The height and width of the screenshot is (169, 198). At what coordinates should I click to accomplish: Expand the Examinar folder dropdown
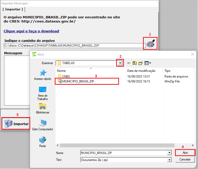point(120,63)
